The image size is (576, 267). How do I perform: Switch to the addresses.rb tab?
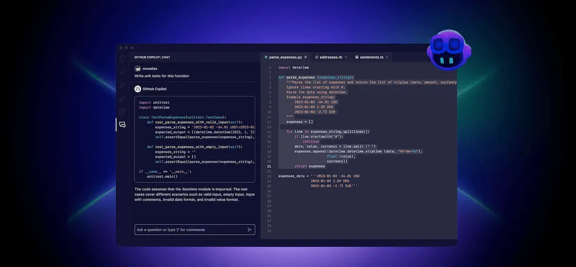click(x=331, y=57)
